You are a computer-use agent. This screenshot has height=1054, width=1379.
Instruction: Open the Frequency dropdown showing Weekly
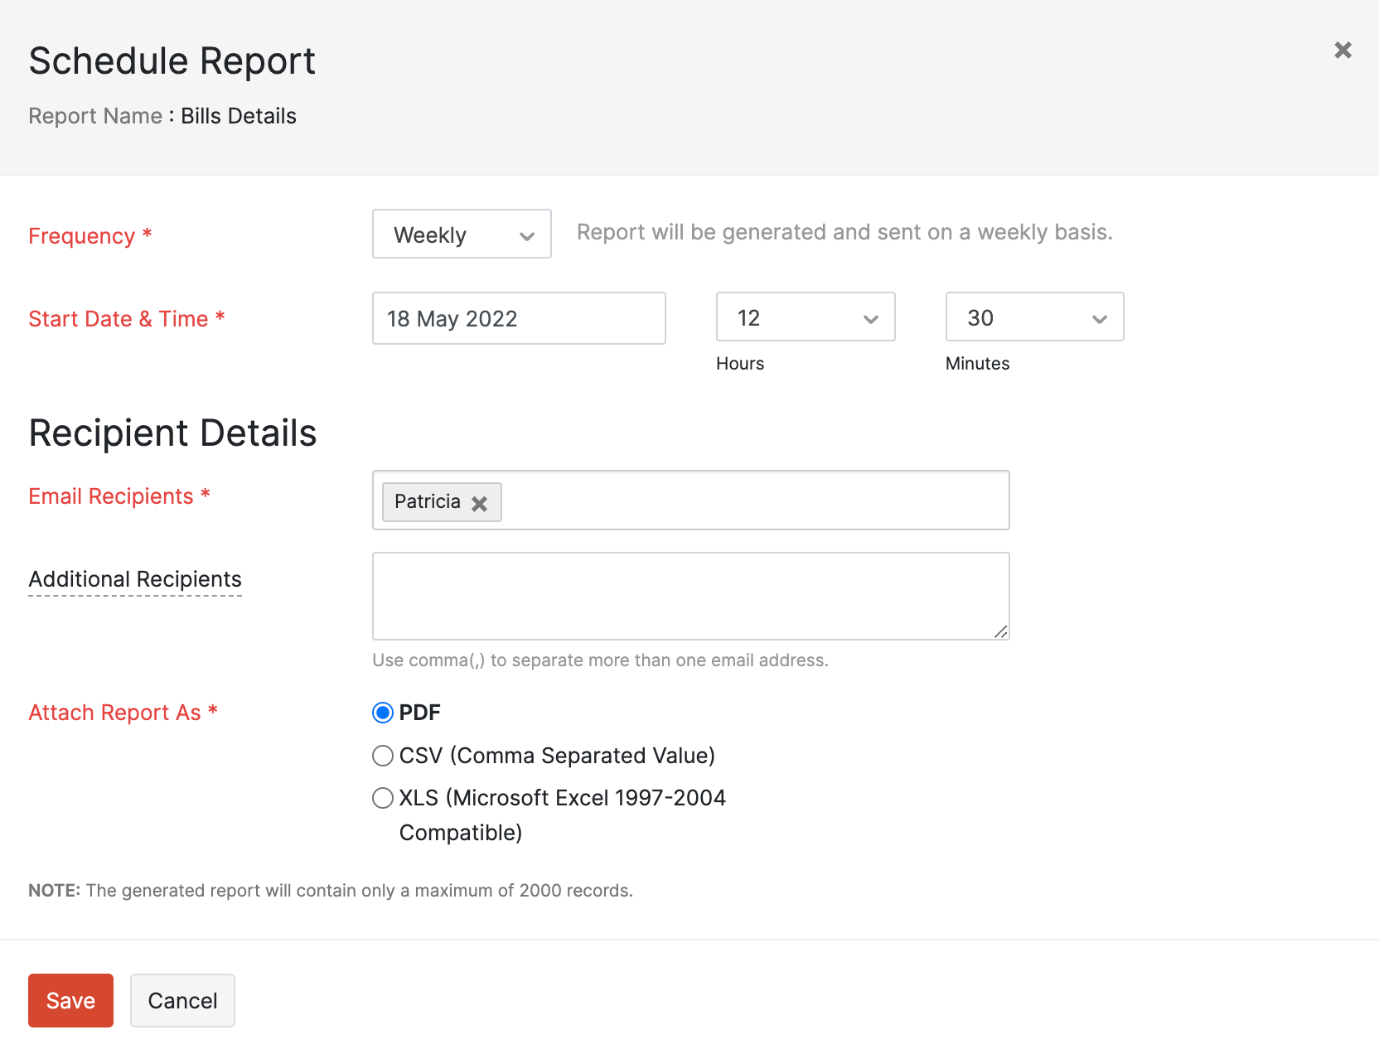[x=462, y=234]
